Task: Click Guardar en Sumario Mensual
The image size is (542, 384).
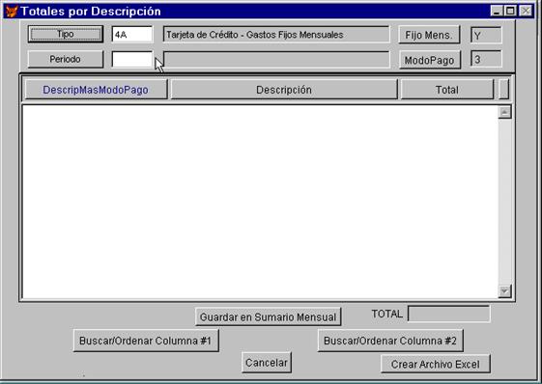Action: [x=269, y=317]
